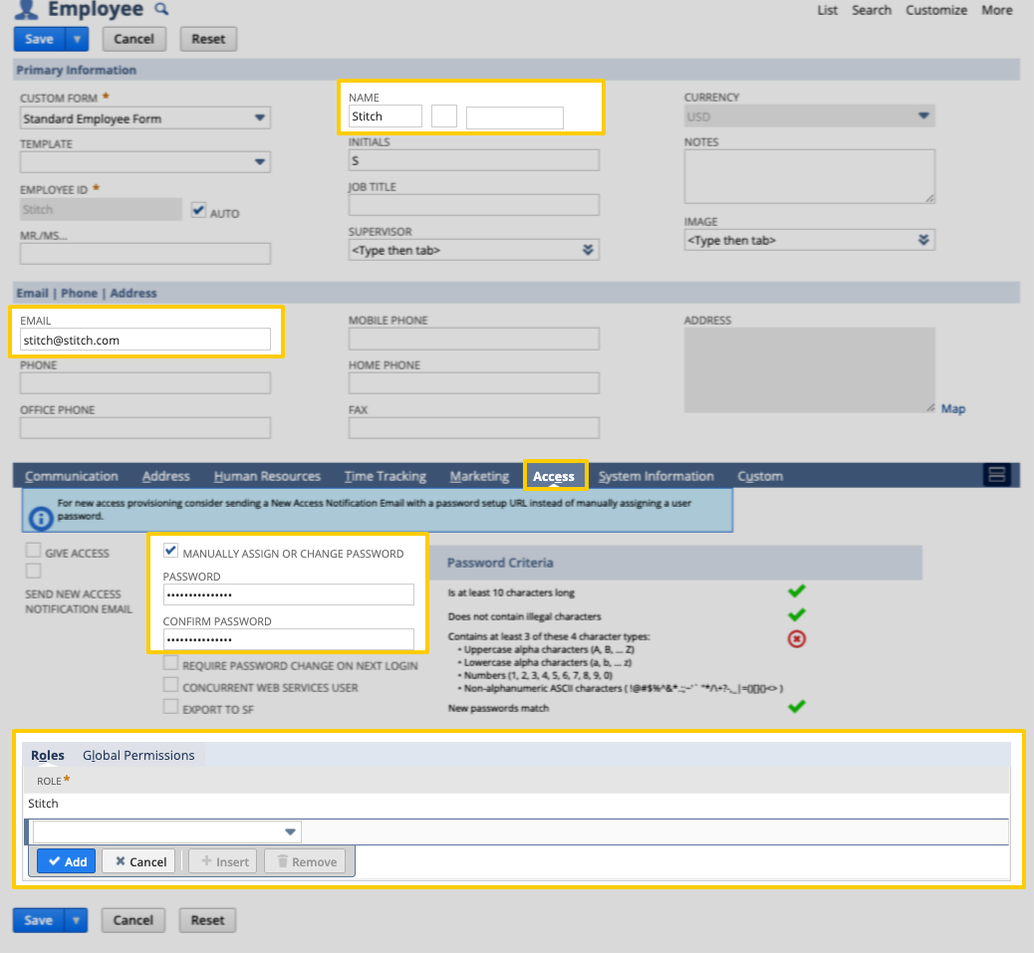Open the Global Permissions tab
The width and height of the screenshot is (1034, 953).
(138, 755)
